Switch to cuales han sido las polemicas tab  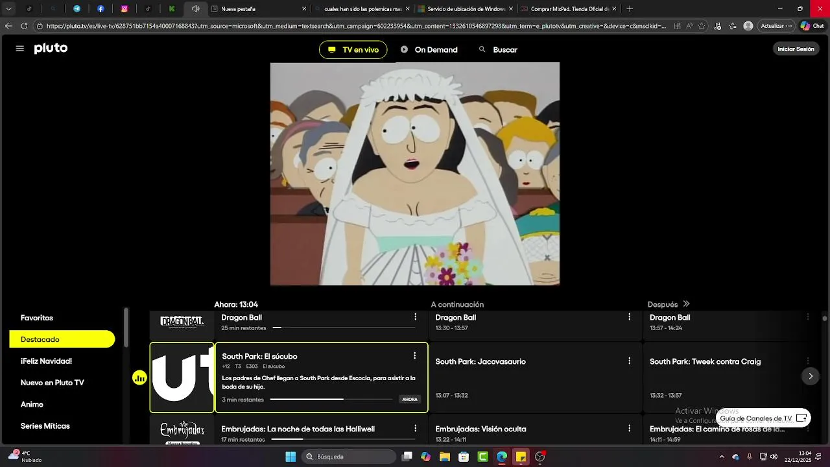click(362, 9)
